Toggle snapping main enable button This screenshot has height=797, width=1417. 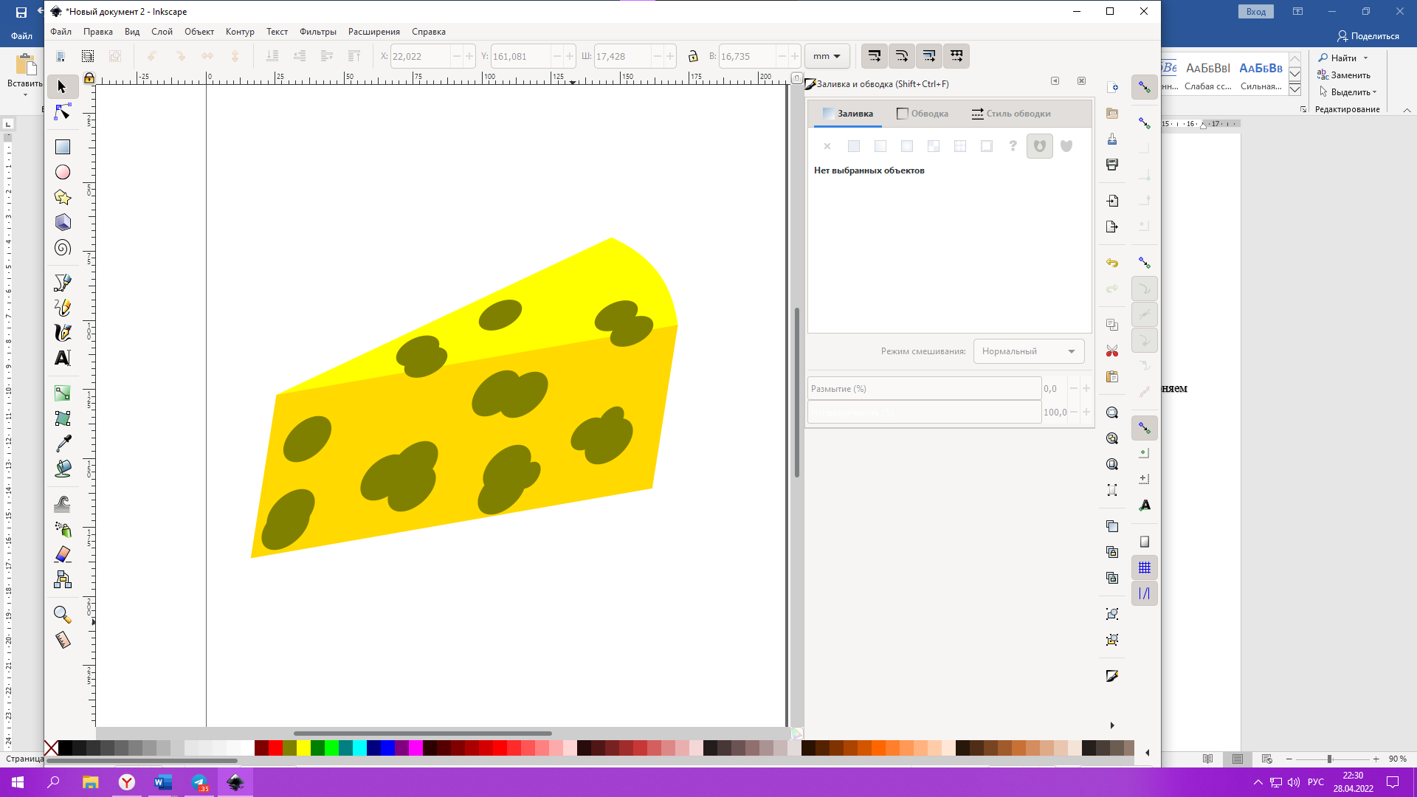[x=1145, y=87]
